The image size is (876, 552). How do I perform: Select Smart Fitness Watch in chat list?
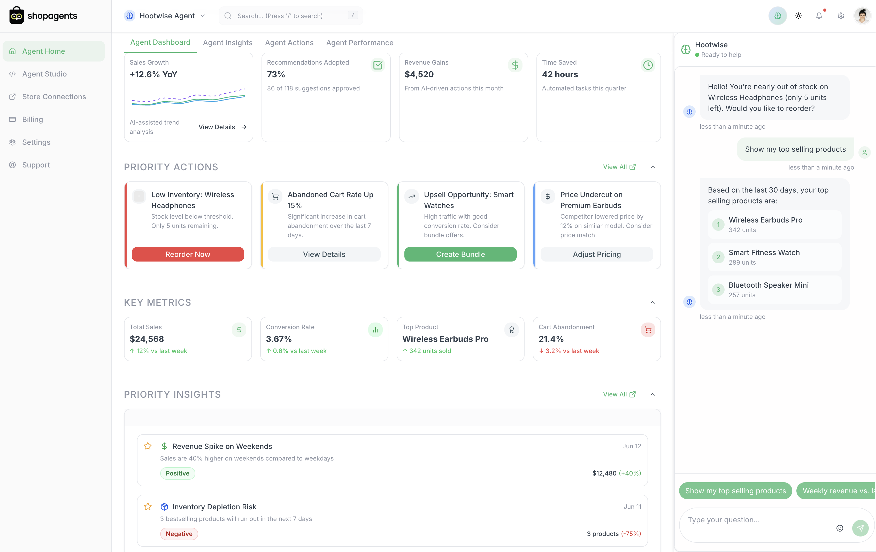tap(774, 257)
